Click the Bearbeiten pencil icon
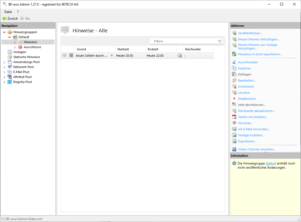 tap(234, 80)
